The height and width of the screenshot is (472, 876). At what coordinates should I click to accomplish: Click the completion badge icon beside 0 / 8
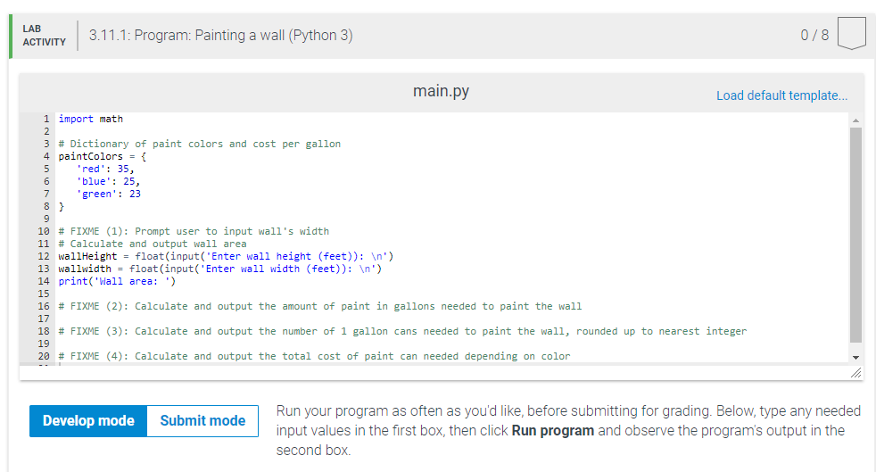[851, 34]
